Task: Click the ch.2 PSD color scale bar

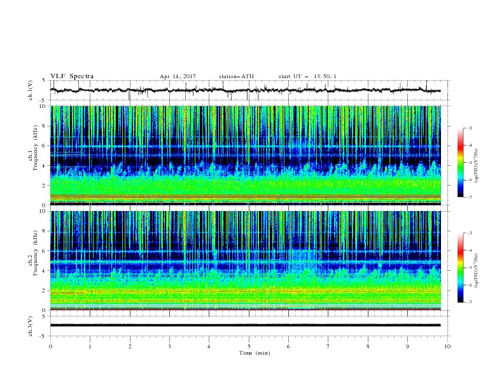Action: 460,268
